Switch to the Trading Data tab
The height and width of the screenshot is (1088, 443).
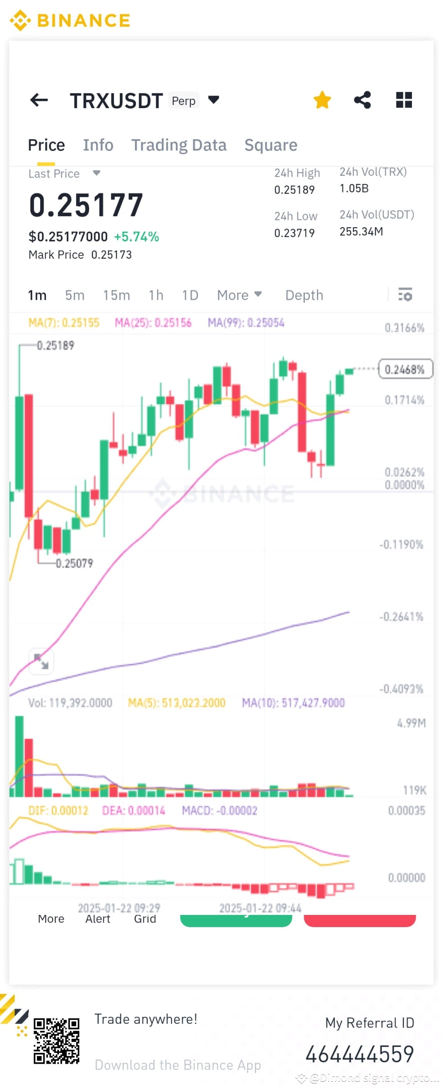click(179, 145)
